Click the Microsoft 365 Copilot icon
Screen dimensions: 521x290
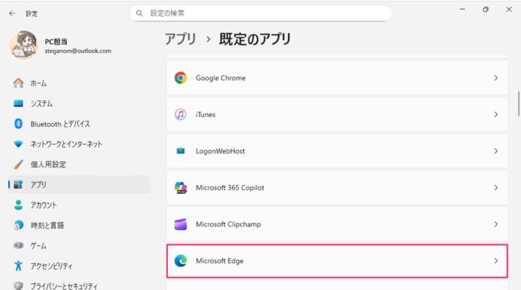coord(180,188)
